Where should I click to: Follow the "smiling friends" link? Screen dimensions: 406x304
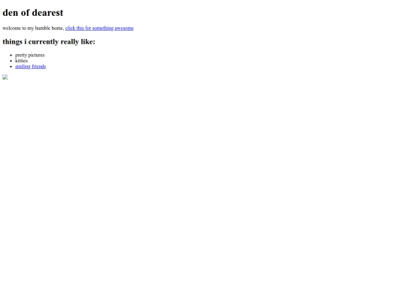click(x=31, y=67)
